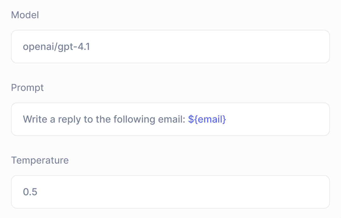The image size is (341, 218).
Task: Click blank space right of 0.5
Action: tap(183, 192)
